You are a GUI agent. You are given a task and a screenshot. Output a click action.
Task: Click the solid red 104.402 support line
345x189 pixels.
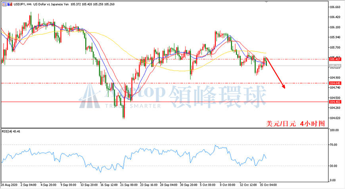tap(165, 102)
